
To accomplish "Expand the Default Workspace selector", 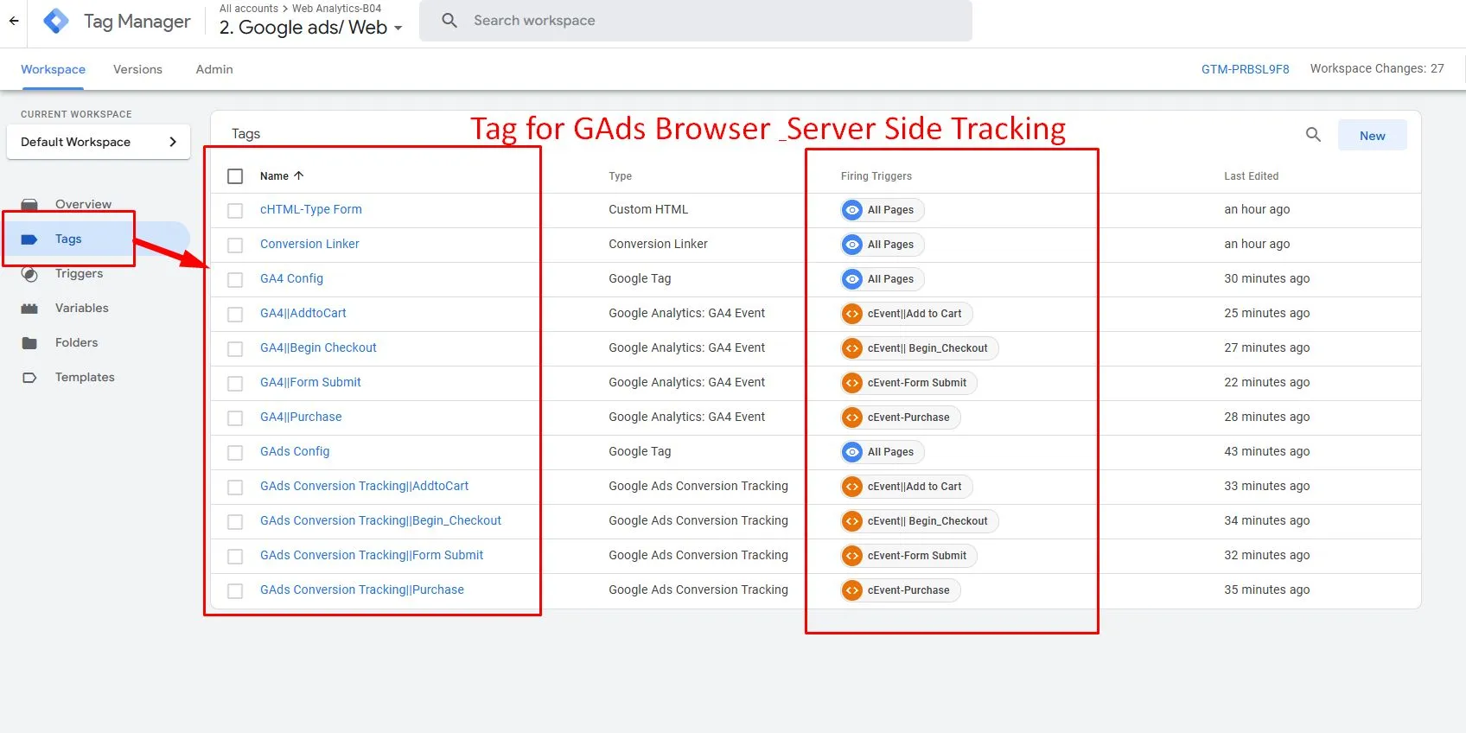I will (99, 142).
